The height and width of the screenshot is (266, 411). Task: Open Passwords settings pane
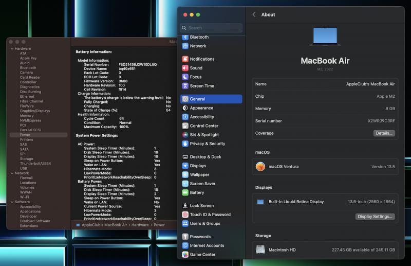pos(211,237)
